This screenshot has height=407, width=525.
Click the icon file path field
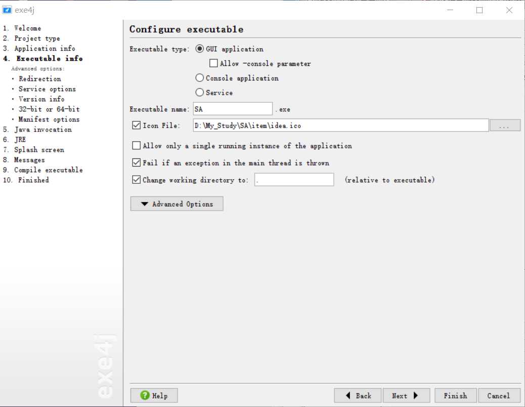pyautogui.click(x=341, y=126)
